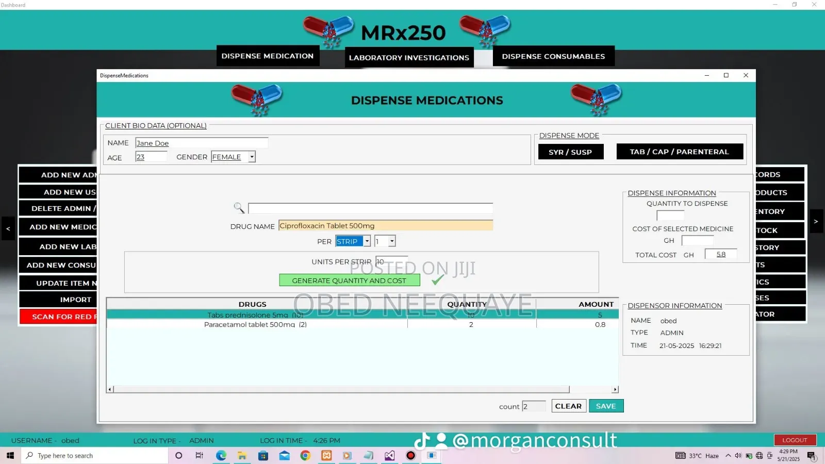Open Task View in the taskbar

[199, 455]
